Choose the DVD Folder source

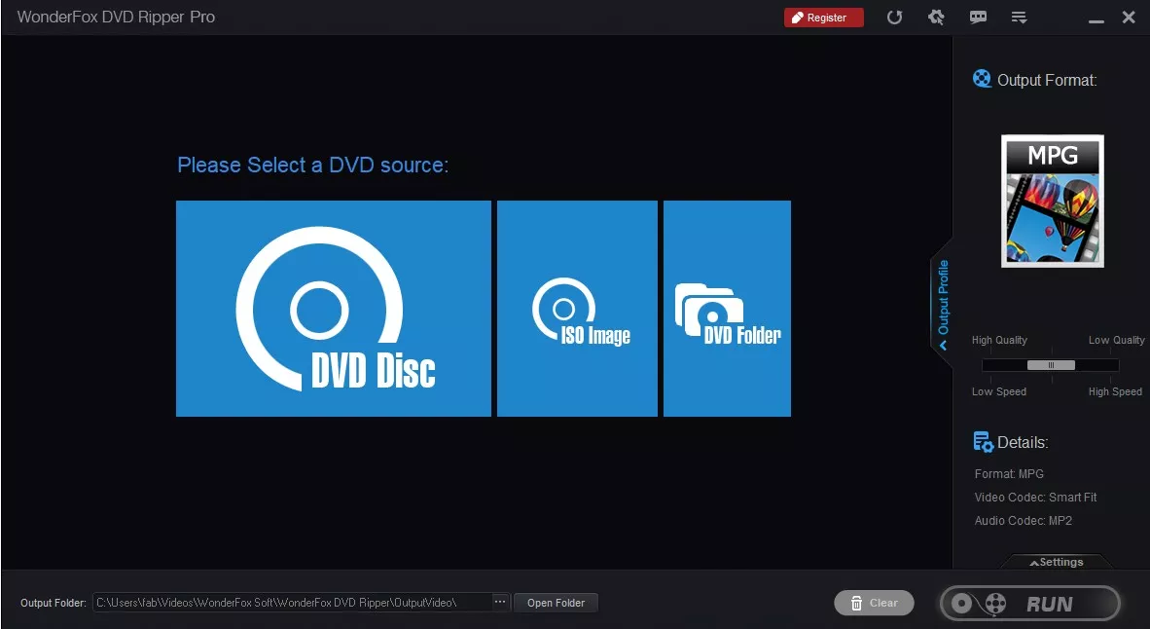point(727,308)
